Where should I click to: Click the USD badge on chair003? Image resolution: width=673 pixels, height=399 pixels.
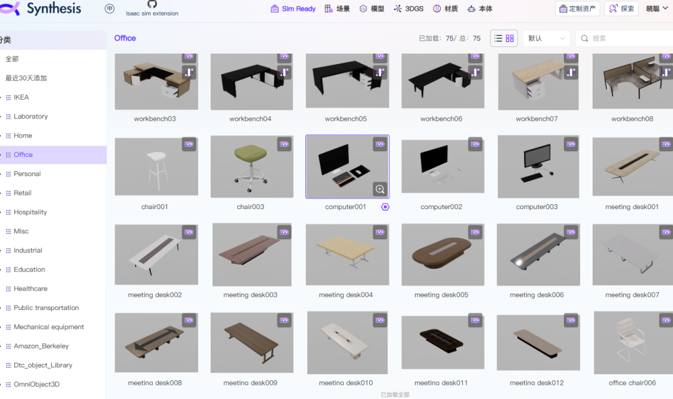click(284, 144)
